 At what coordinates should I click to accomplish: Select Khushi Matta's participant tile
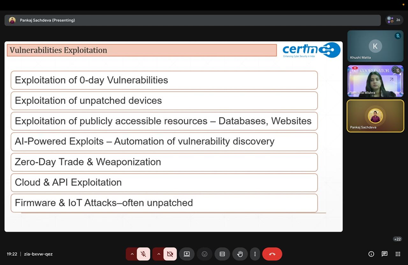375,46
